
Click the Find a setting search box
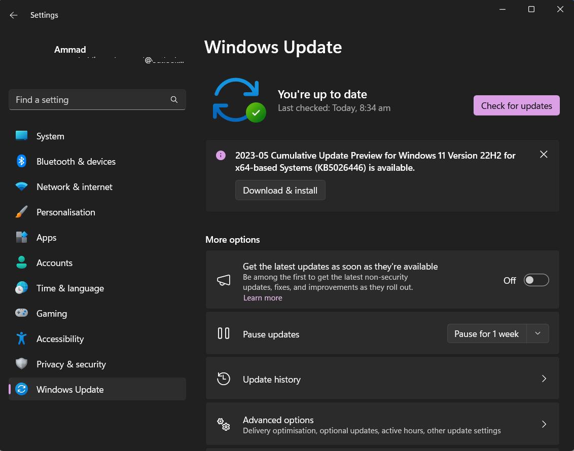click(97, 99)
